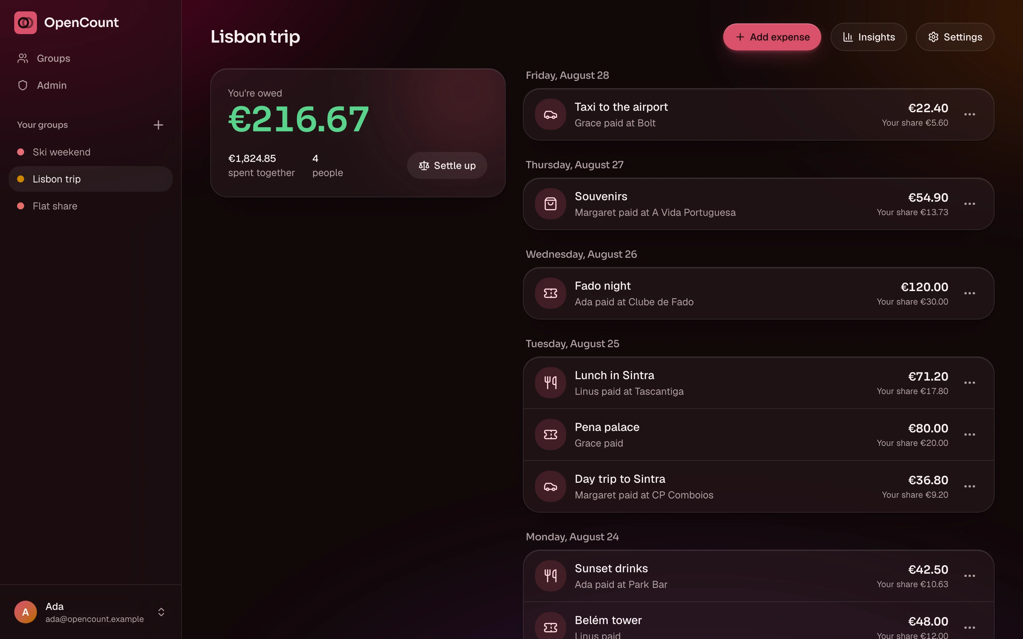This screenshot has width=1023, height=639.
Task: Open the more options menu for Sunset drinks
Action: [x=969, y=576]
